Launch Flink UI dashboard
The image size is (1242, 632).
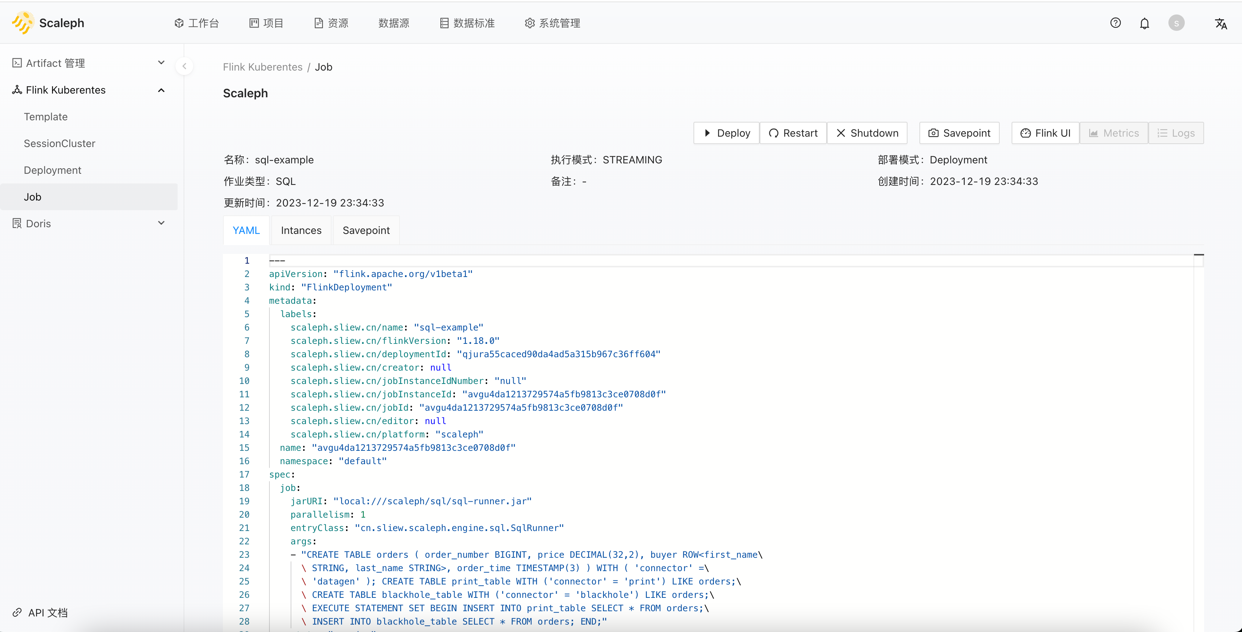coord(1045,133)
